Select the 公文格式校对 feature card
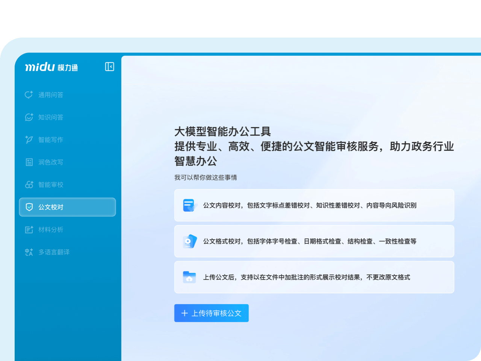This screenshot has height=361, width=481. (x=314, y=241)
